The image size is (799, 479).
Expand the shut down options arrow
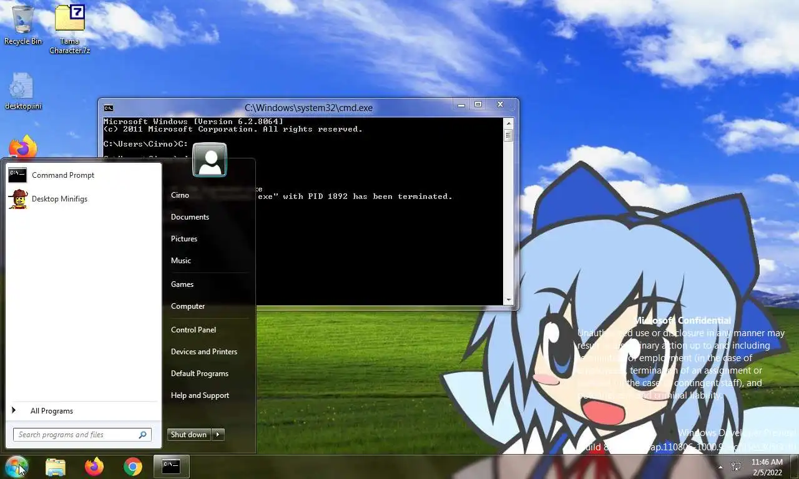coord(218,435)
